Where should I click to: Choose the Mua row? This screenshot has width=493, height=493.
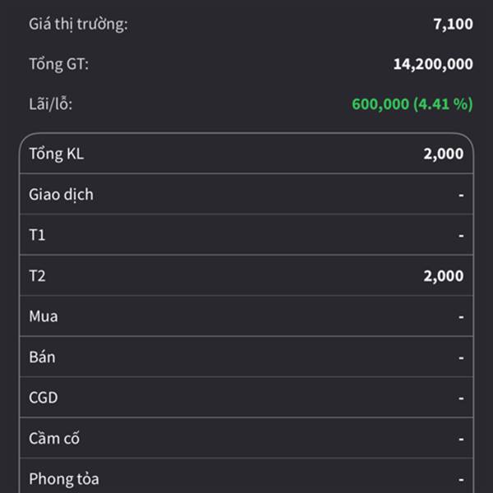pos(246,316)
